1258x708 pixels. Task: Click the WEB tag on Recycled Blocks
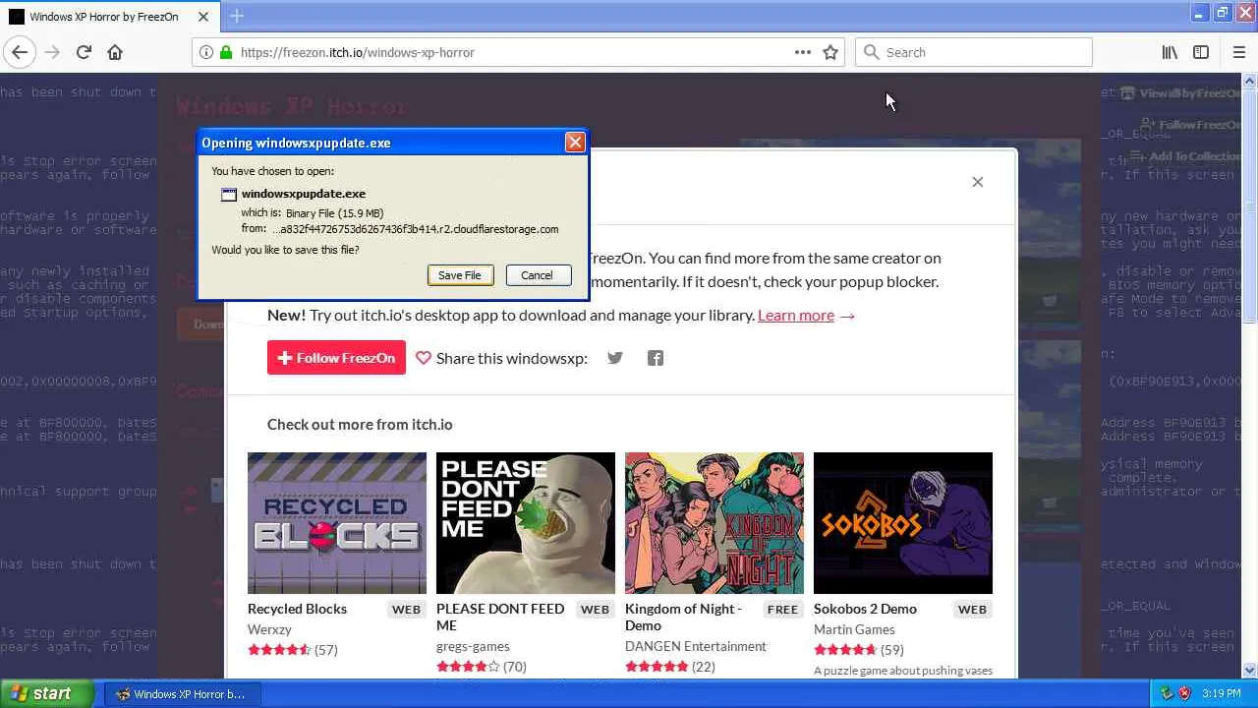(406, 610)
